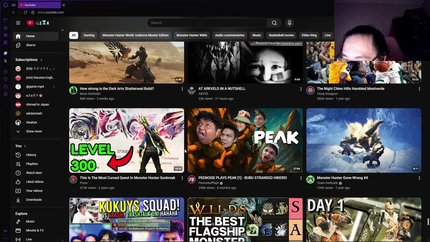Open Downloads in the sidebar

click(36, 200)
